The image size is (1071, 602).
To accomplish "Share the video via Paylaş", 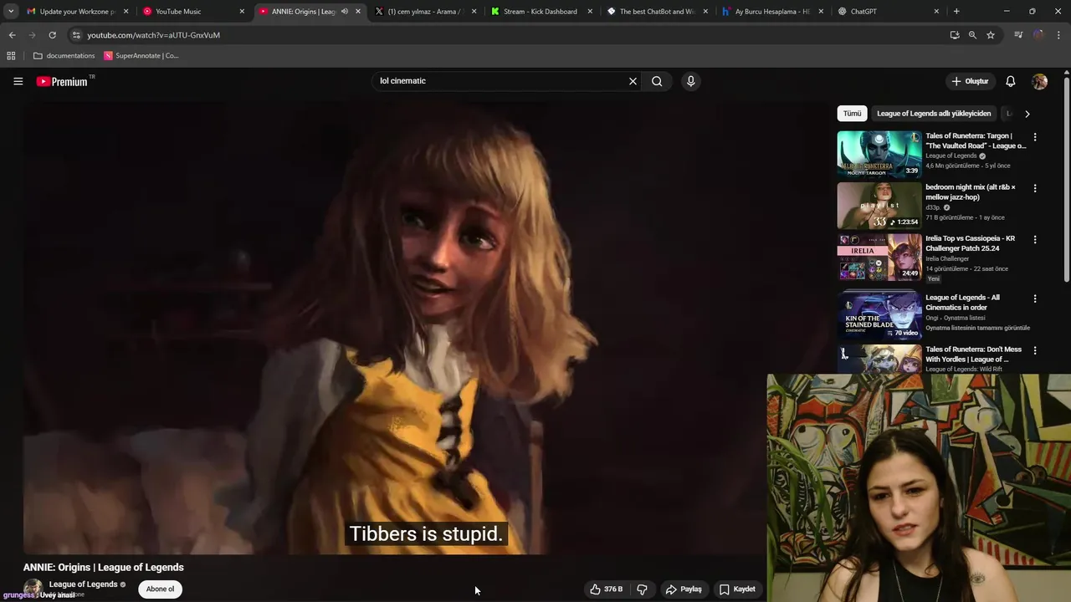I will (x=684, y=589).
